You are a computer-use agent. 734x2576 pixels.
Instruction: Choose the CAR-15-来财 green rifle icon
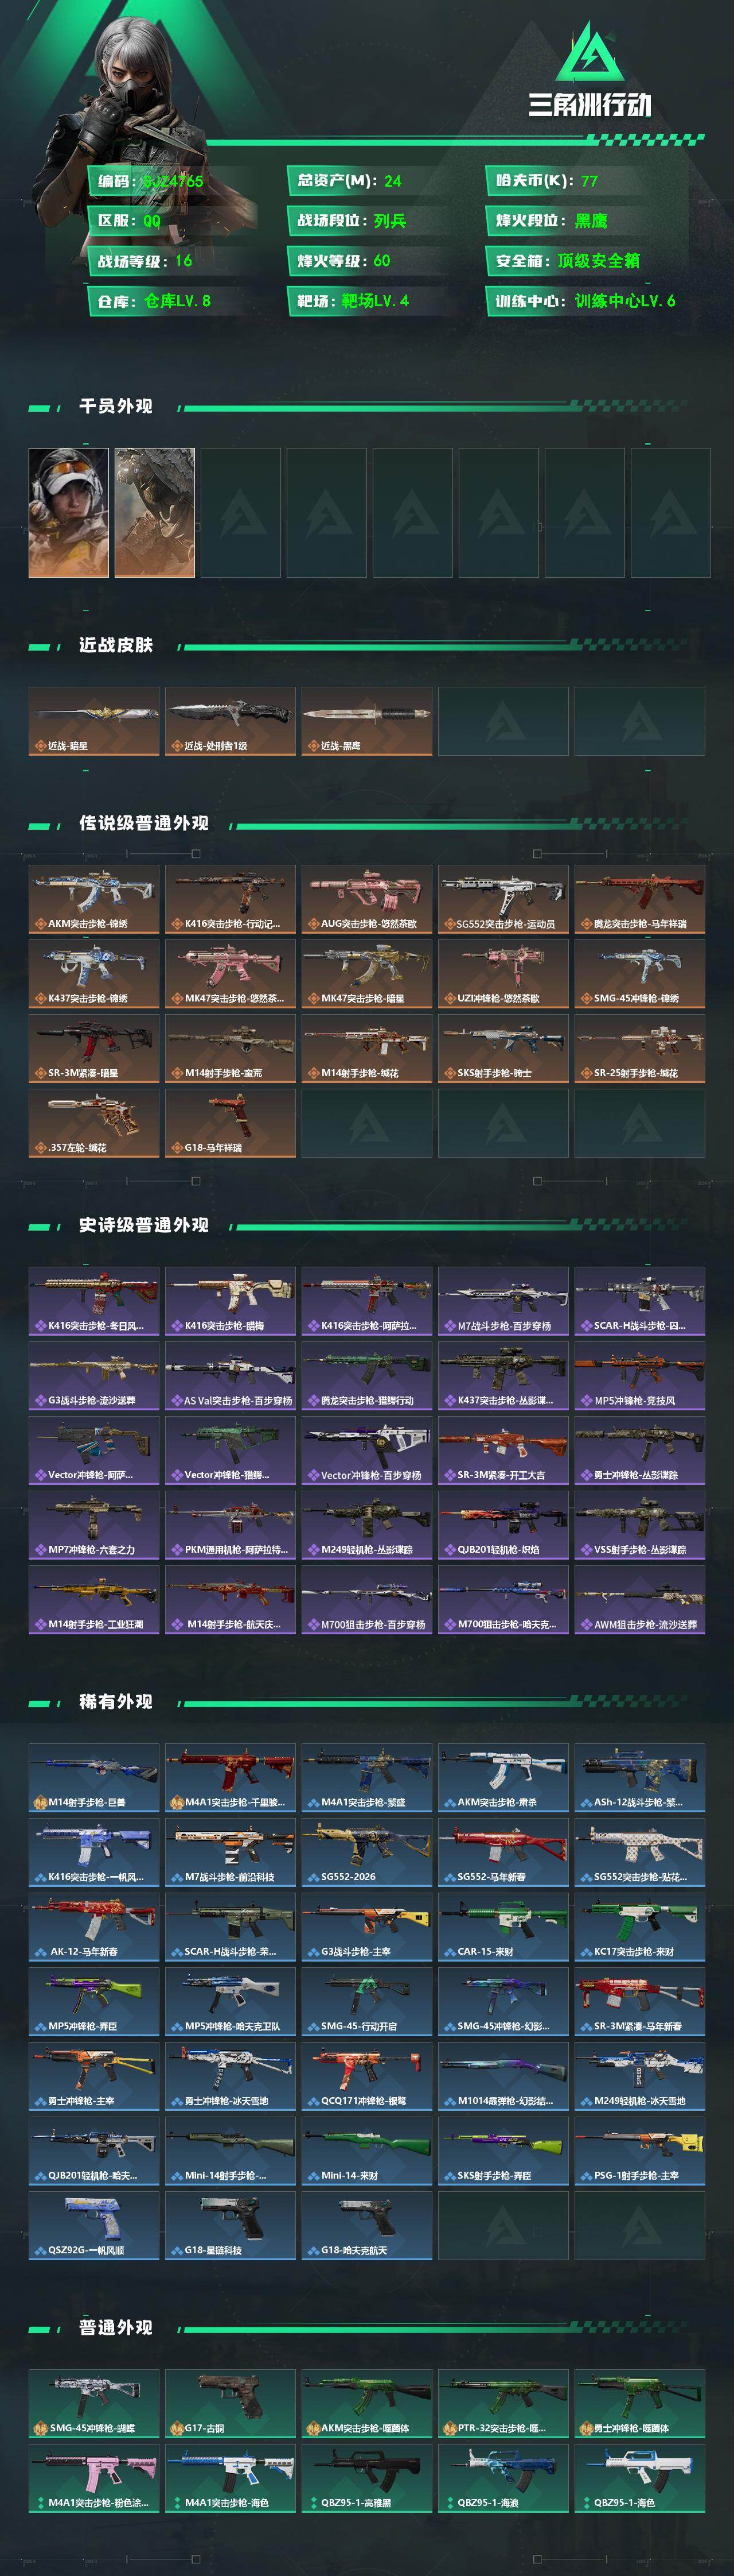(x=503, y=1927)
